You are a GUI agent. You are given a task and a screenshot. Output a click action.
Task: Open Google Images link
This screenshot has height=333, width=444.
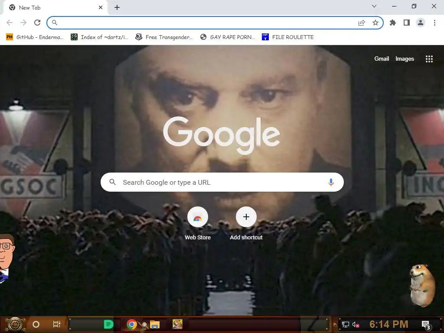(405, 59)
